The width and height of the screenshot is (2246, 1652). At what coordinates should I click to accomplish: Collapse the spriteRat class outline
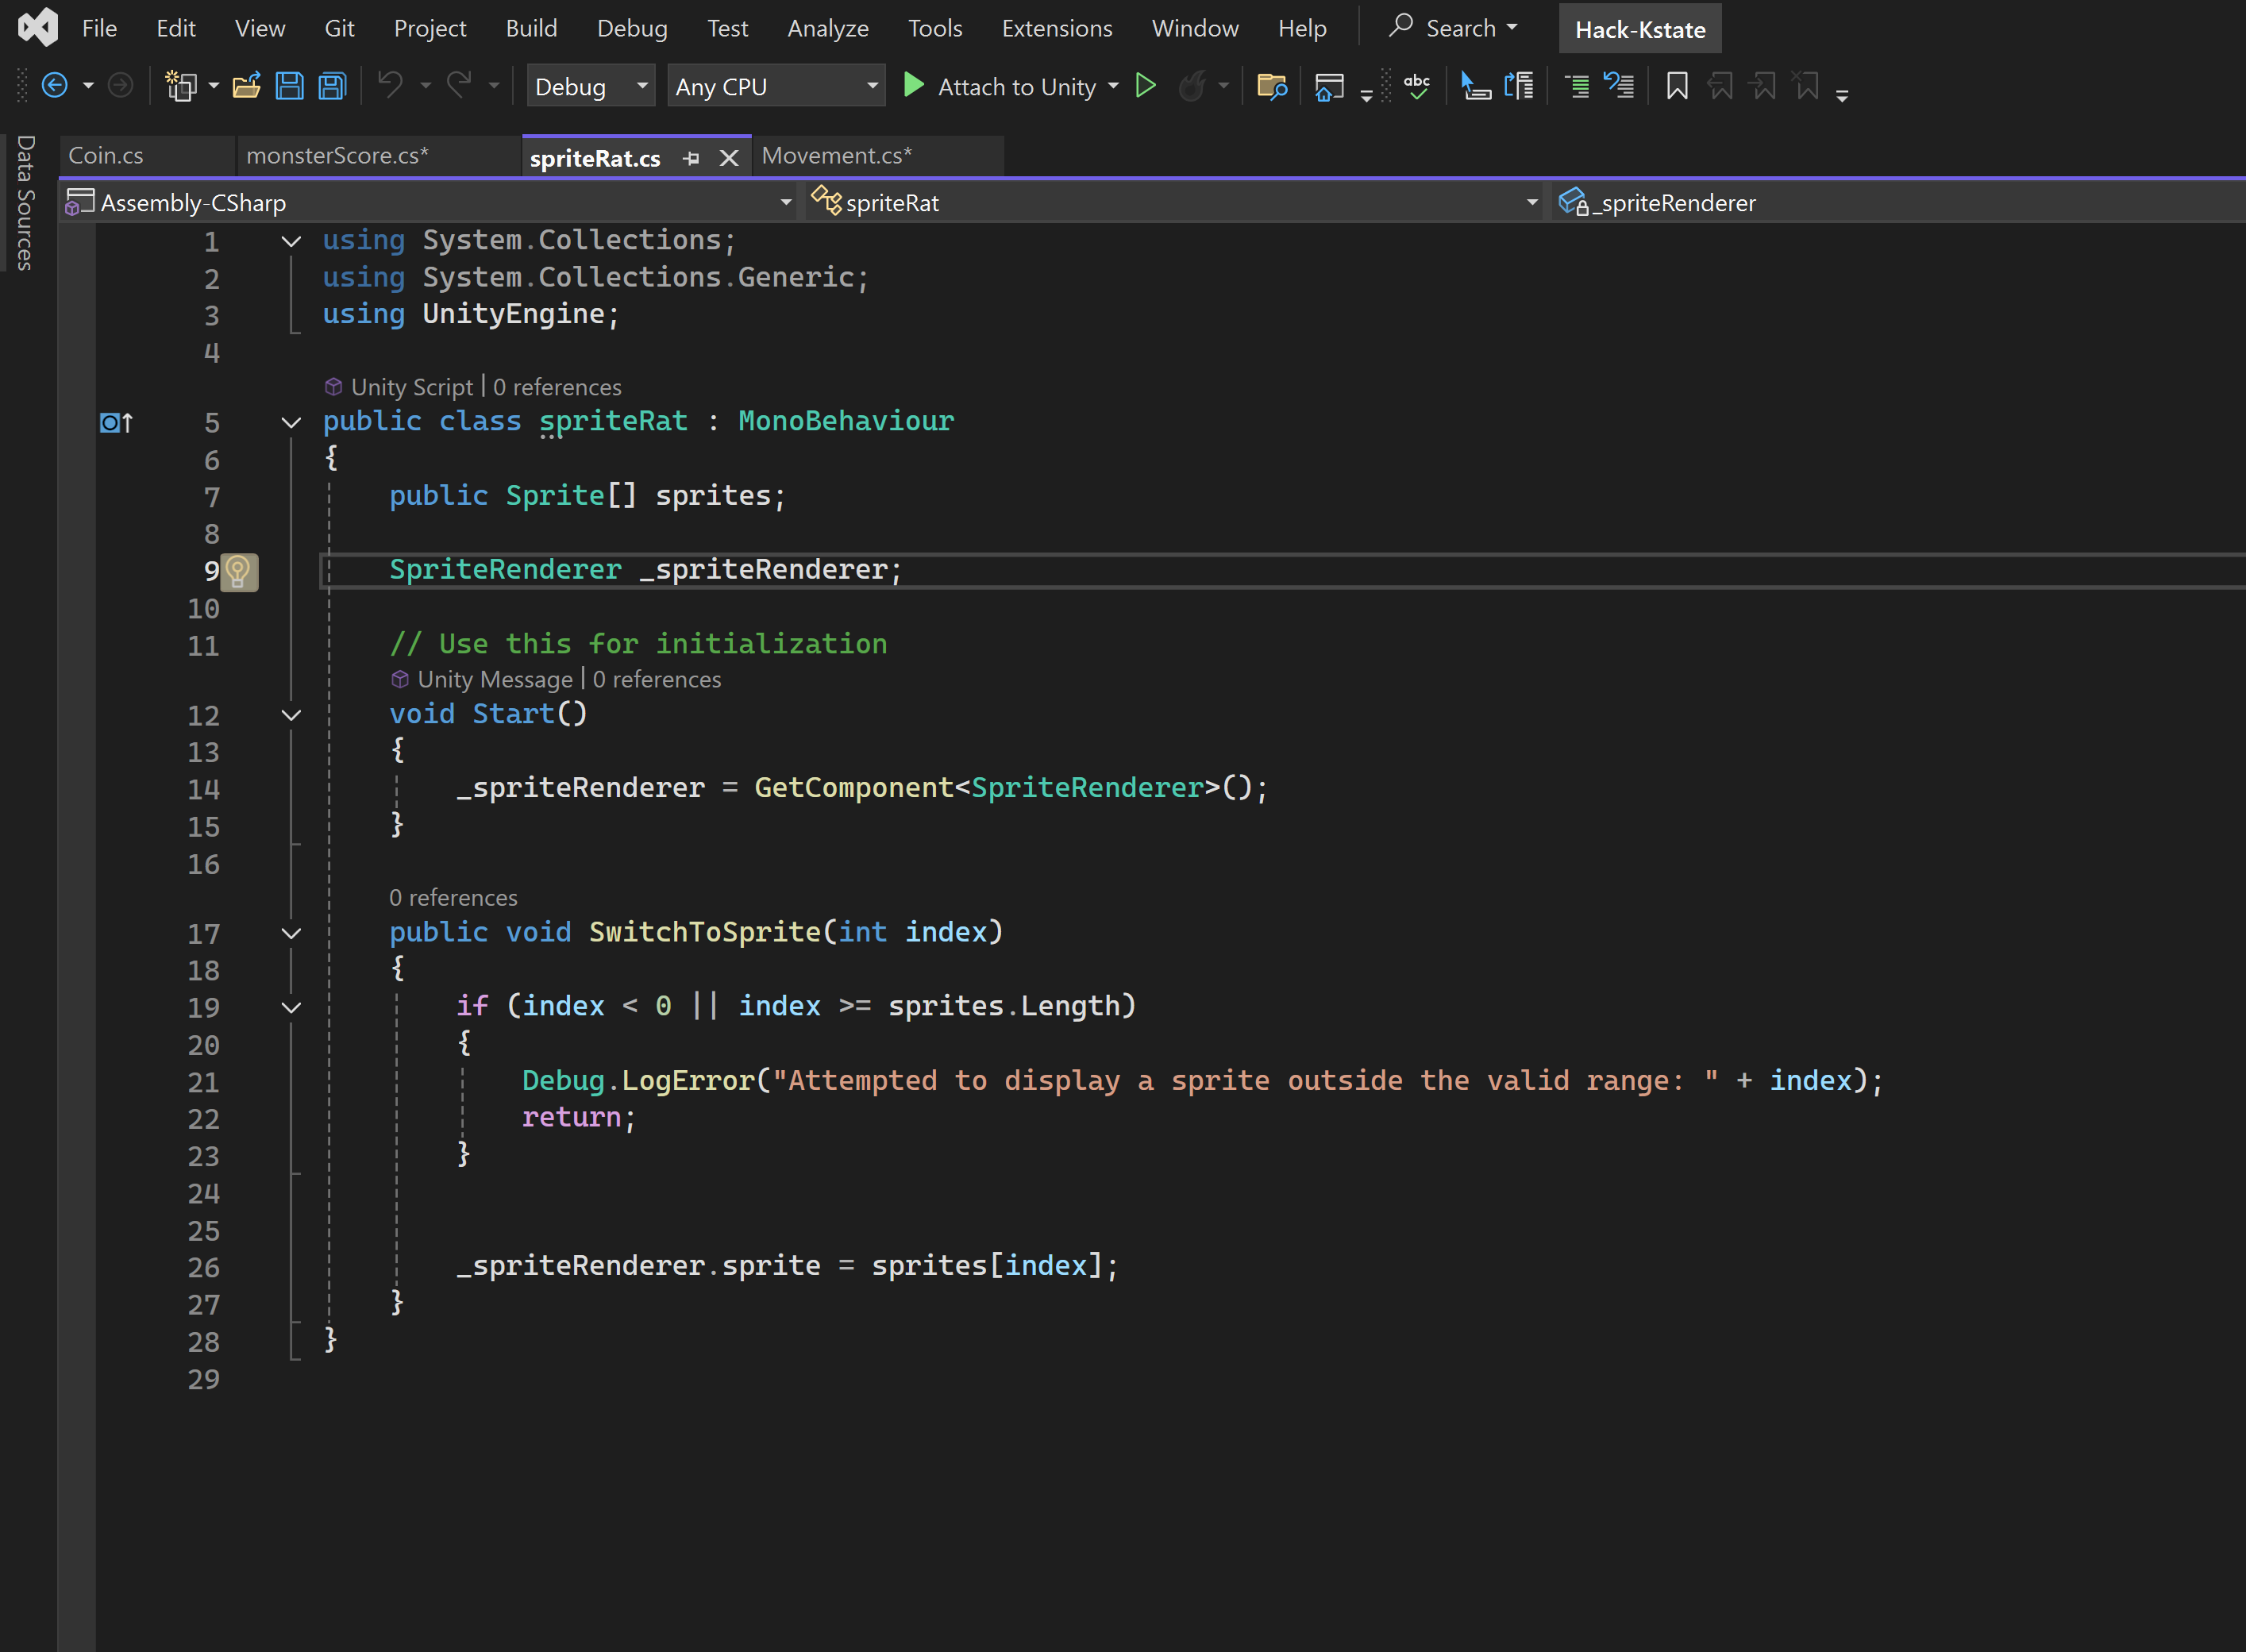(x=291, y=422)
